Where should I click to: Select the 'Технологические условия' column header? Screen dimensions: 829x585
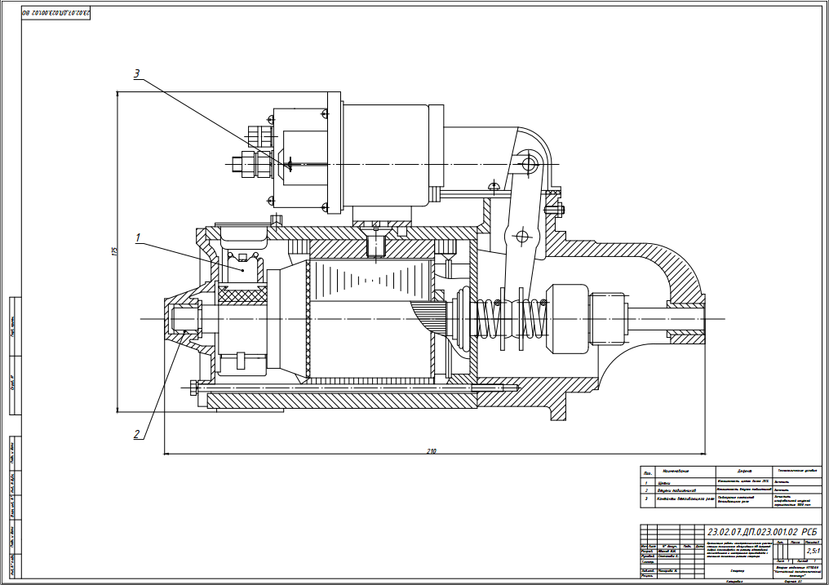[797, 471]
